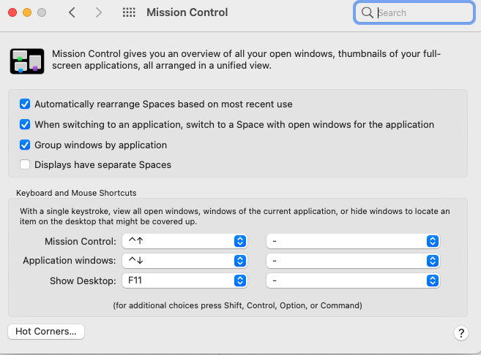The width and height of the screenshot is (481, 355).
Task: Open Application windows keyboard shortcut dropdown
Action: [x=184, y=261]
